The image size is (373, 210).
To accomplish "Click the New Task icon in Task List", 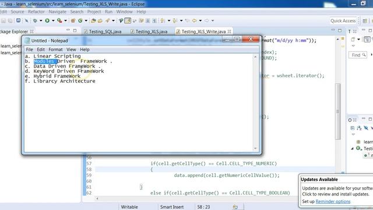I will [x=353, y=39].
